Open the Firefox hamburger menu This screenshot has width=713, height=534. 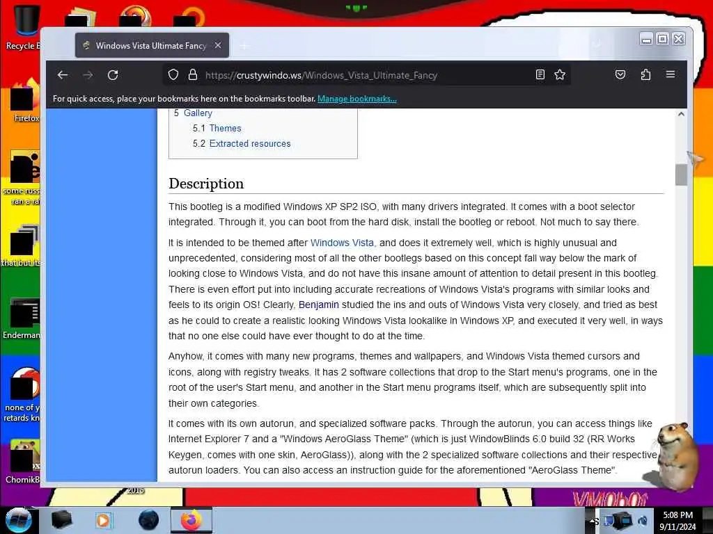click(x=671, y=74)
